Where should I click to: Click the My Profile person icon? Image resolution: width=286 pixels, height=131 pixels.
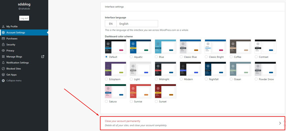[x=3, y=27]
